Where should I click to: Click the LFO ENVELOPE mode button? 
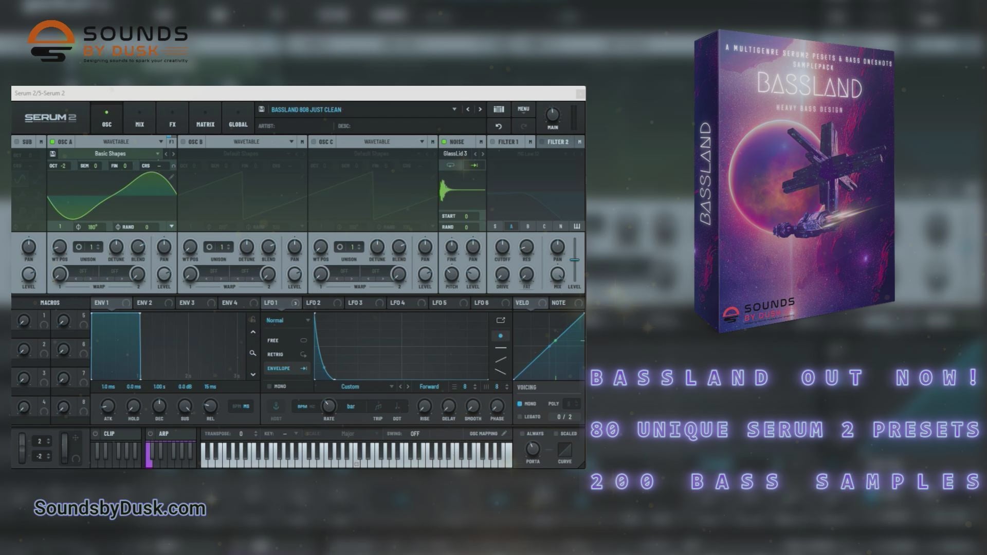(x=287, y=368)
